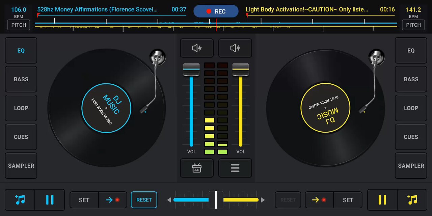Open the right deck EQ panel
This screenshot has height=216, width=432.
[x=411, y=51]
